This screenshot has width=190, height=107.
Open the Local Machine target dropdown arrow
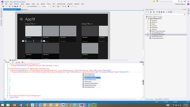pos(38,7)
